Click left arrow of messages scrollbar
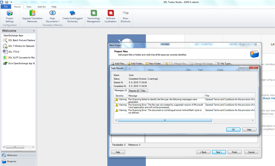The image size is (275, 166). 116,120
